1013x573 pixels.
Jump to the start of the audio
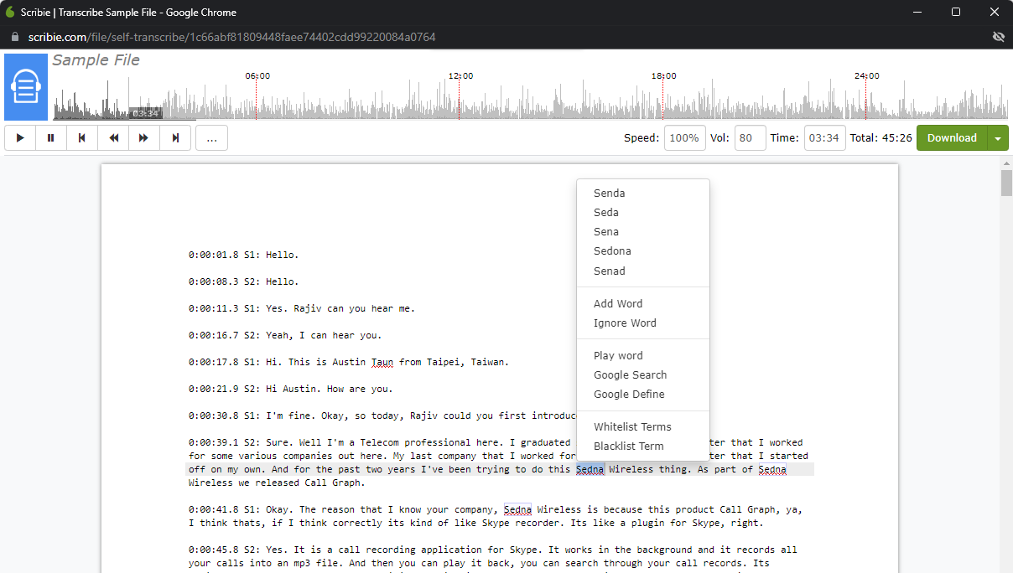tap(82, 138)
